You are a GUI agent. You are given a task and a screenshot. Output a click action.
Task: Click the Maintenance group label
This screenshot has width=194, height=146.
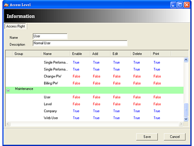pyautogui.click(x=24, y=89)
